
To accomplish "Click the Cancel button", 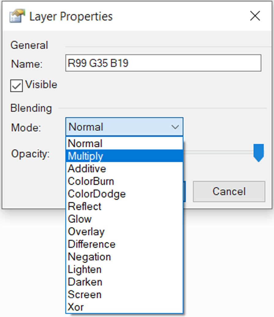I will pos(229,191).
